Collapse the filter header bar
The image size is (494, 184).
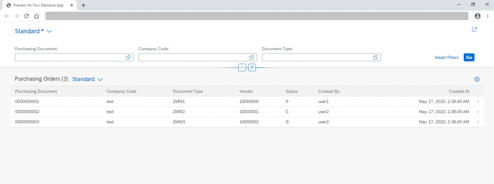242,67
